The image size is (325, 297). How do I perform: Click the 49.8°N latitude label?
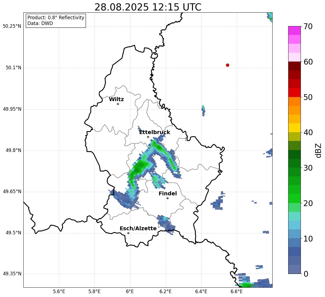[13, 150]
